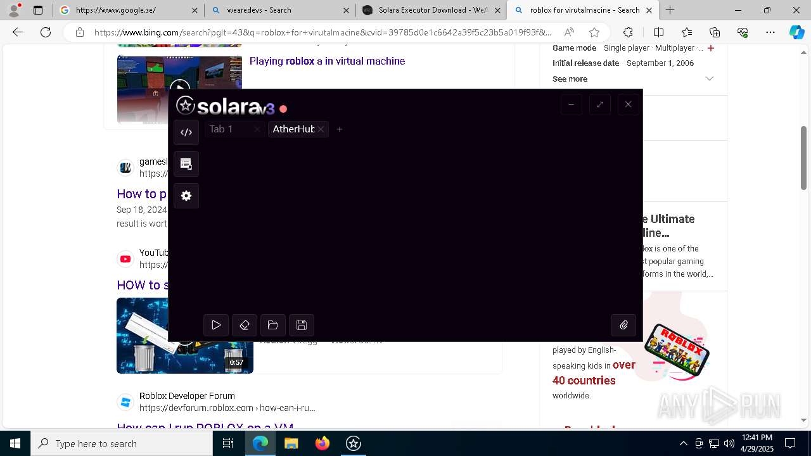The width and height of the screenshot is (811, 456).
Task: Switch to the wearedevs Search tab
Action: (279, 10)
